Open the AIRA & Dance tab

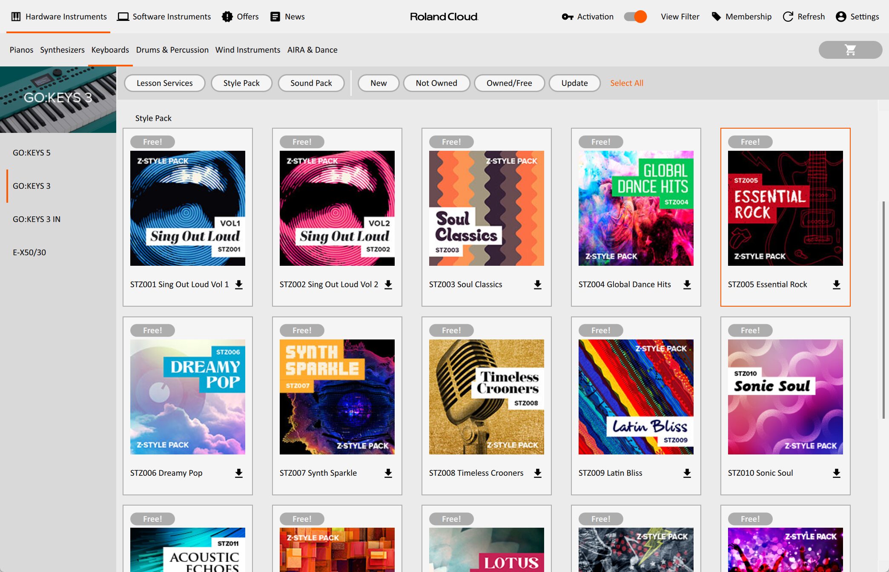tap(312, 50)
